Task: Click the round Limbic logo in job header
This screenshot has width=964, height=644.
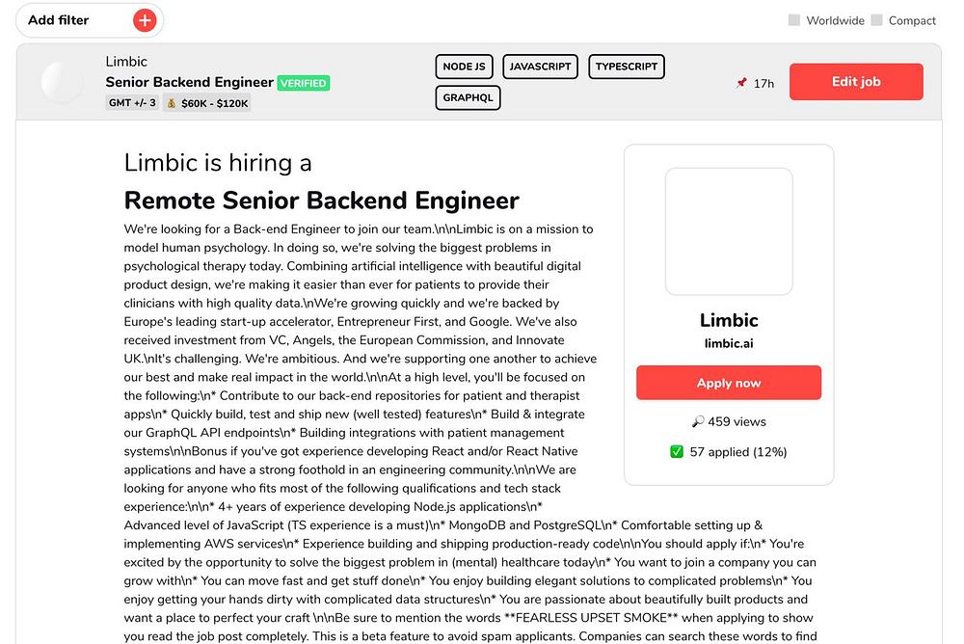Action: [63, 82]
